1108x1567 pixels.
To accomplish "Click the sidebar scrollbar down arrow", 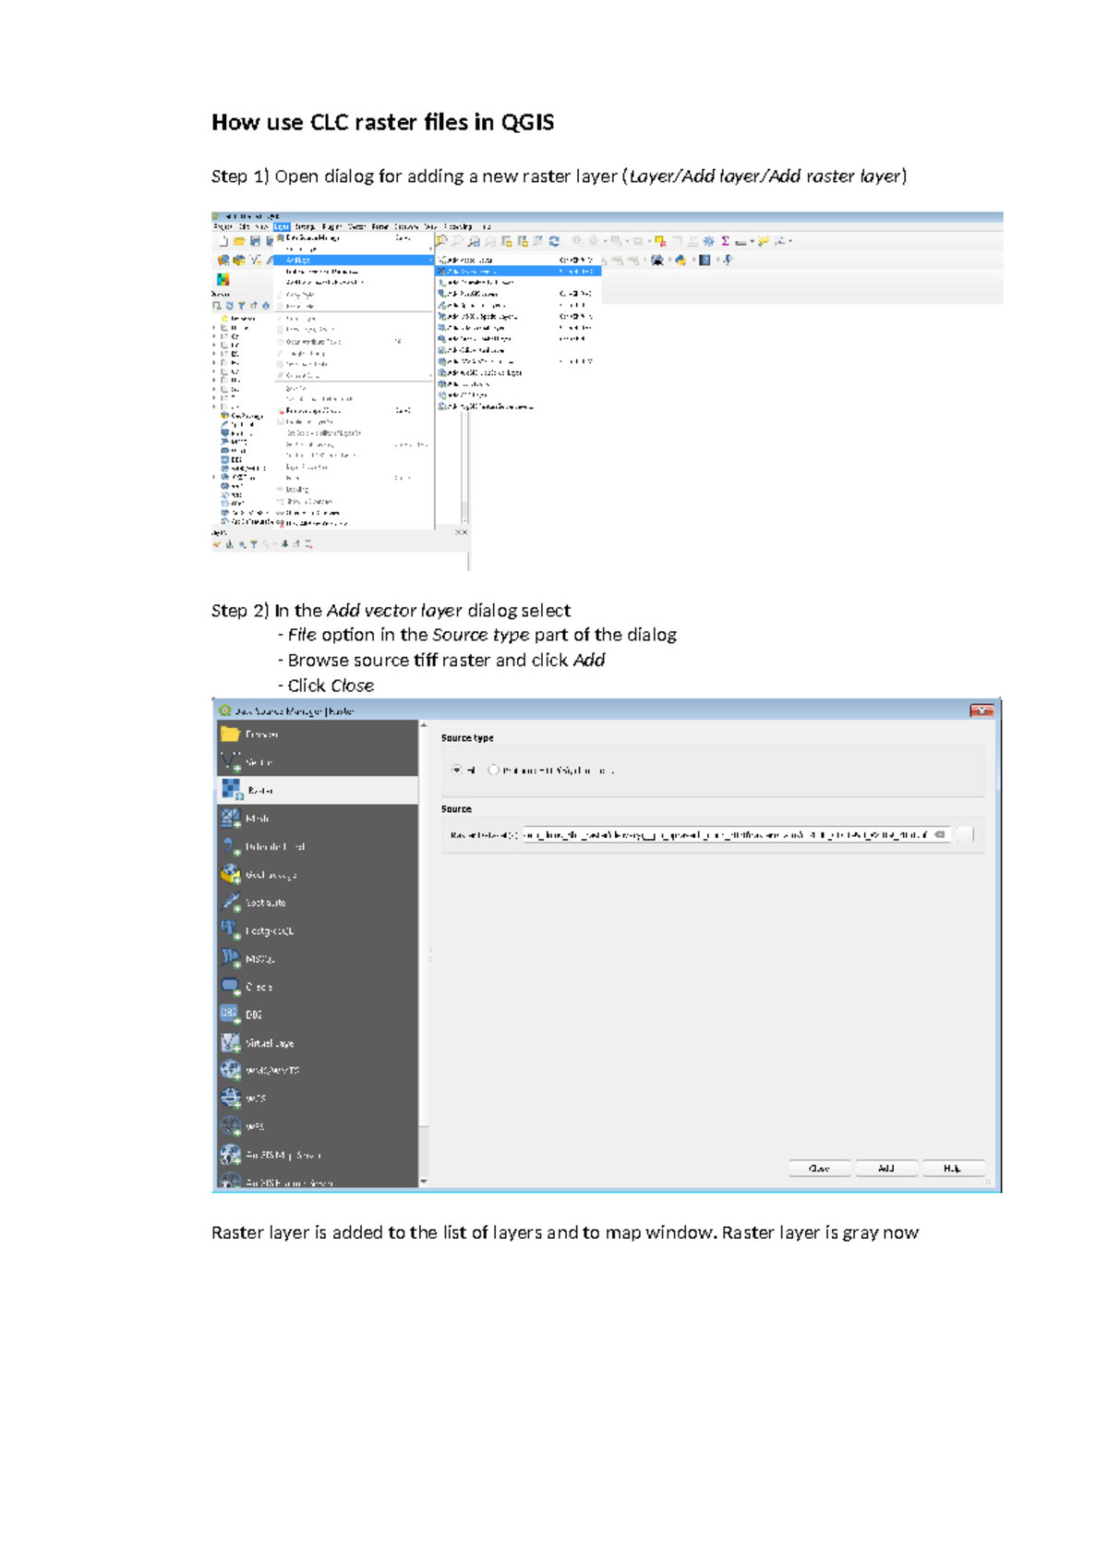I will click(x=424, y=1182).
